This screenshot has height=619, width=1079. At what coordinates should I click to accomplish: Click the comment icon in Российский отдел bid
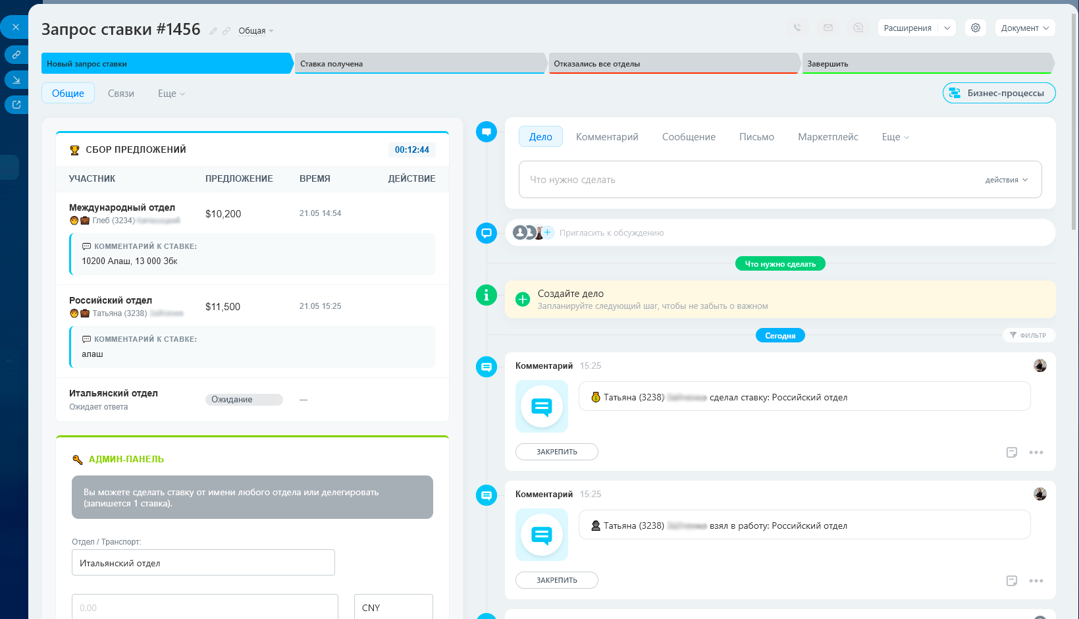[86, 339]
